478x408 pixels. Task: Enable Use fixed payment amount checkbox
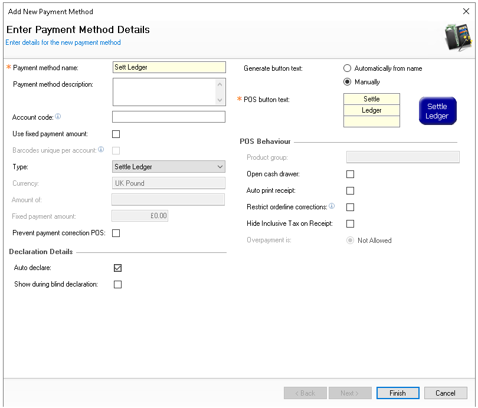tap(116, 134)
